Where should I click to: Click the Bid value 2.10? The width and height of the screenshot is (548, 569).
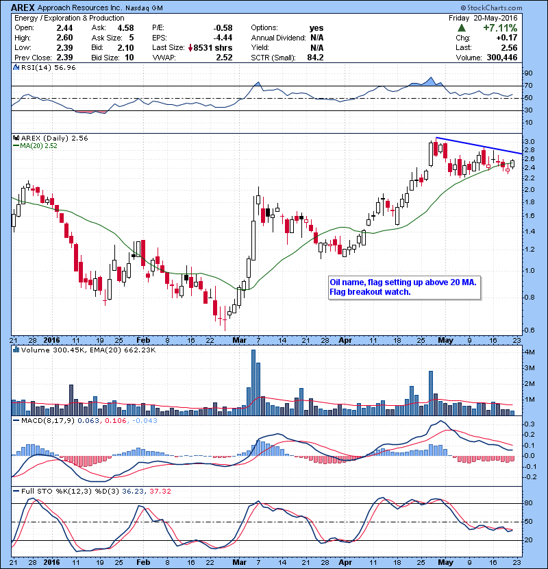[125, 47]
